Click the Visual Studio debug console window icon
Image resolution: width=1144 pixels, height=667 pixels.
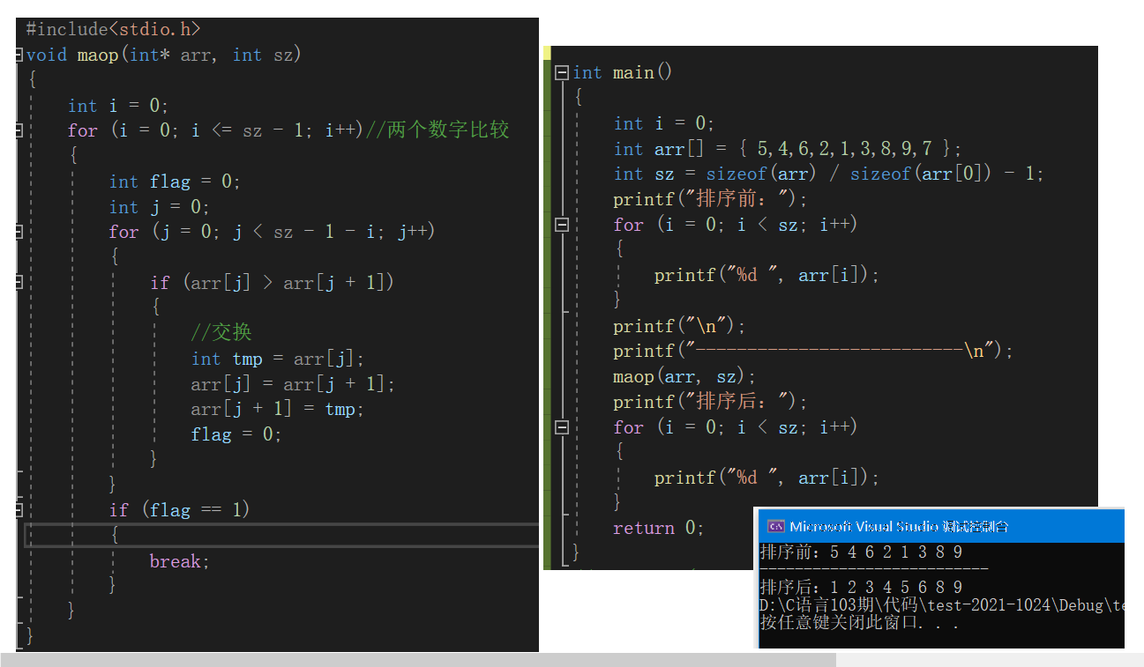(x=775, y=527)
